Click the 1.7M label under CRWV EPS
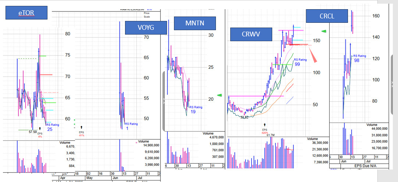Screen dimensions: 398x182 pos(270,135)
